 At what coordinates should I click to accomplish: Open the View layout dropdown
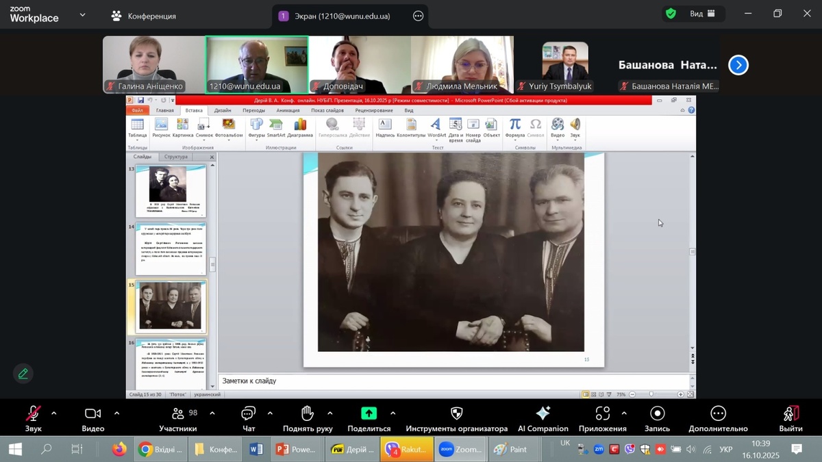(x=703, y=14)
